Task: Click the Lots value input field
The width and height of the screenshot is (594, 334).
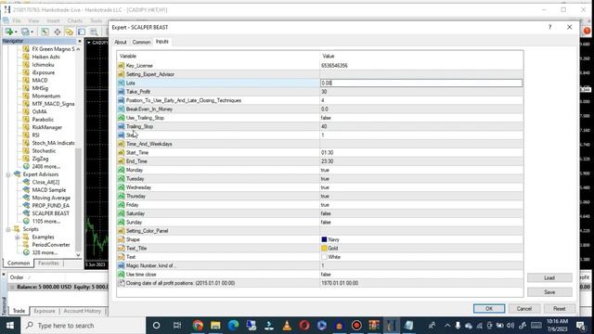Action: [x=420, y=83]
